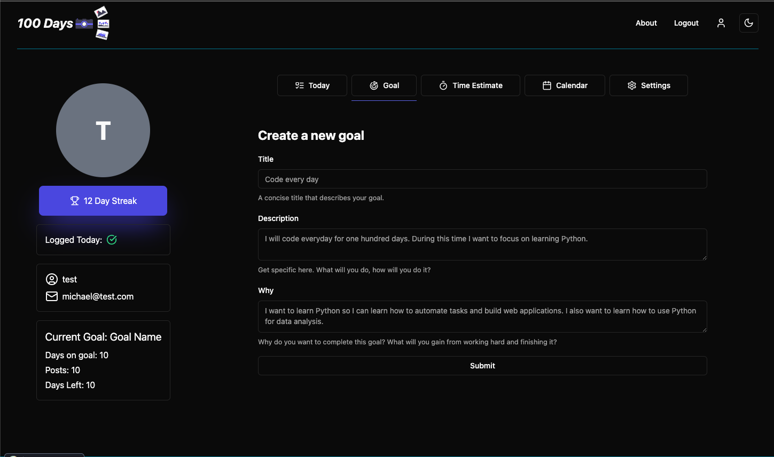Click into the Why text area

point(482,316)
